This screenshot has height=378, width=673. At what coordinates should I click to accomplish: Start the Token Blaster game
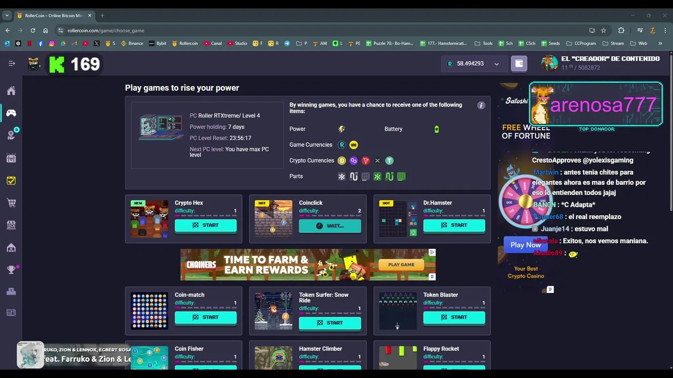point(454,317)
